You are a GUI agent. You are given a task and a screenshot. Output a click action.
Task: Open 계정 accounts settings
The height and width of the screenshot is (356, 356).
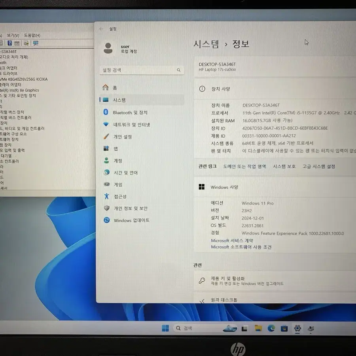pyautogui.click(x=142, y=161)
